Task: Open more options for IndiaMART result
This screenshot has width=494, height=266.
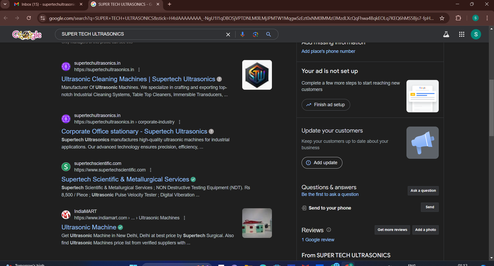Action: click(x=184, y=218)
